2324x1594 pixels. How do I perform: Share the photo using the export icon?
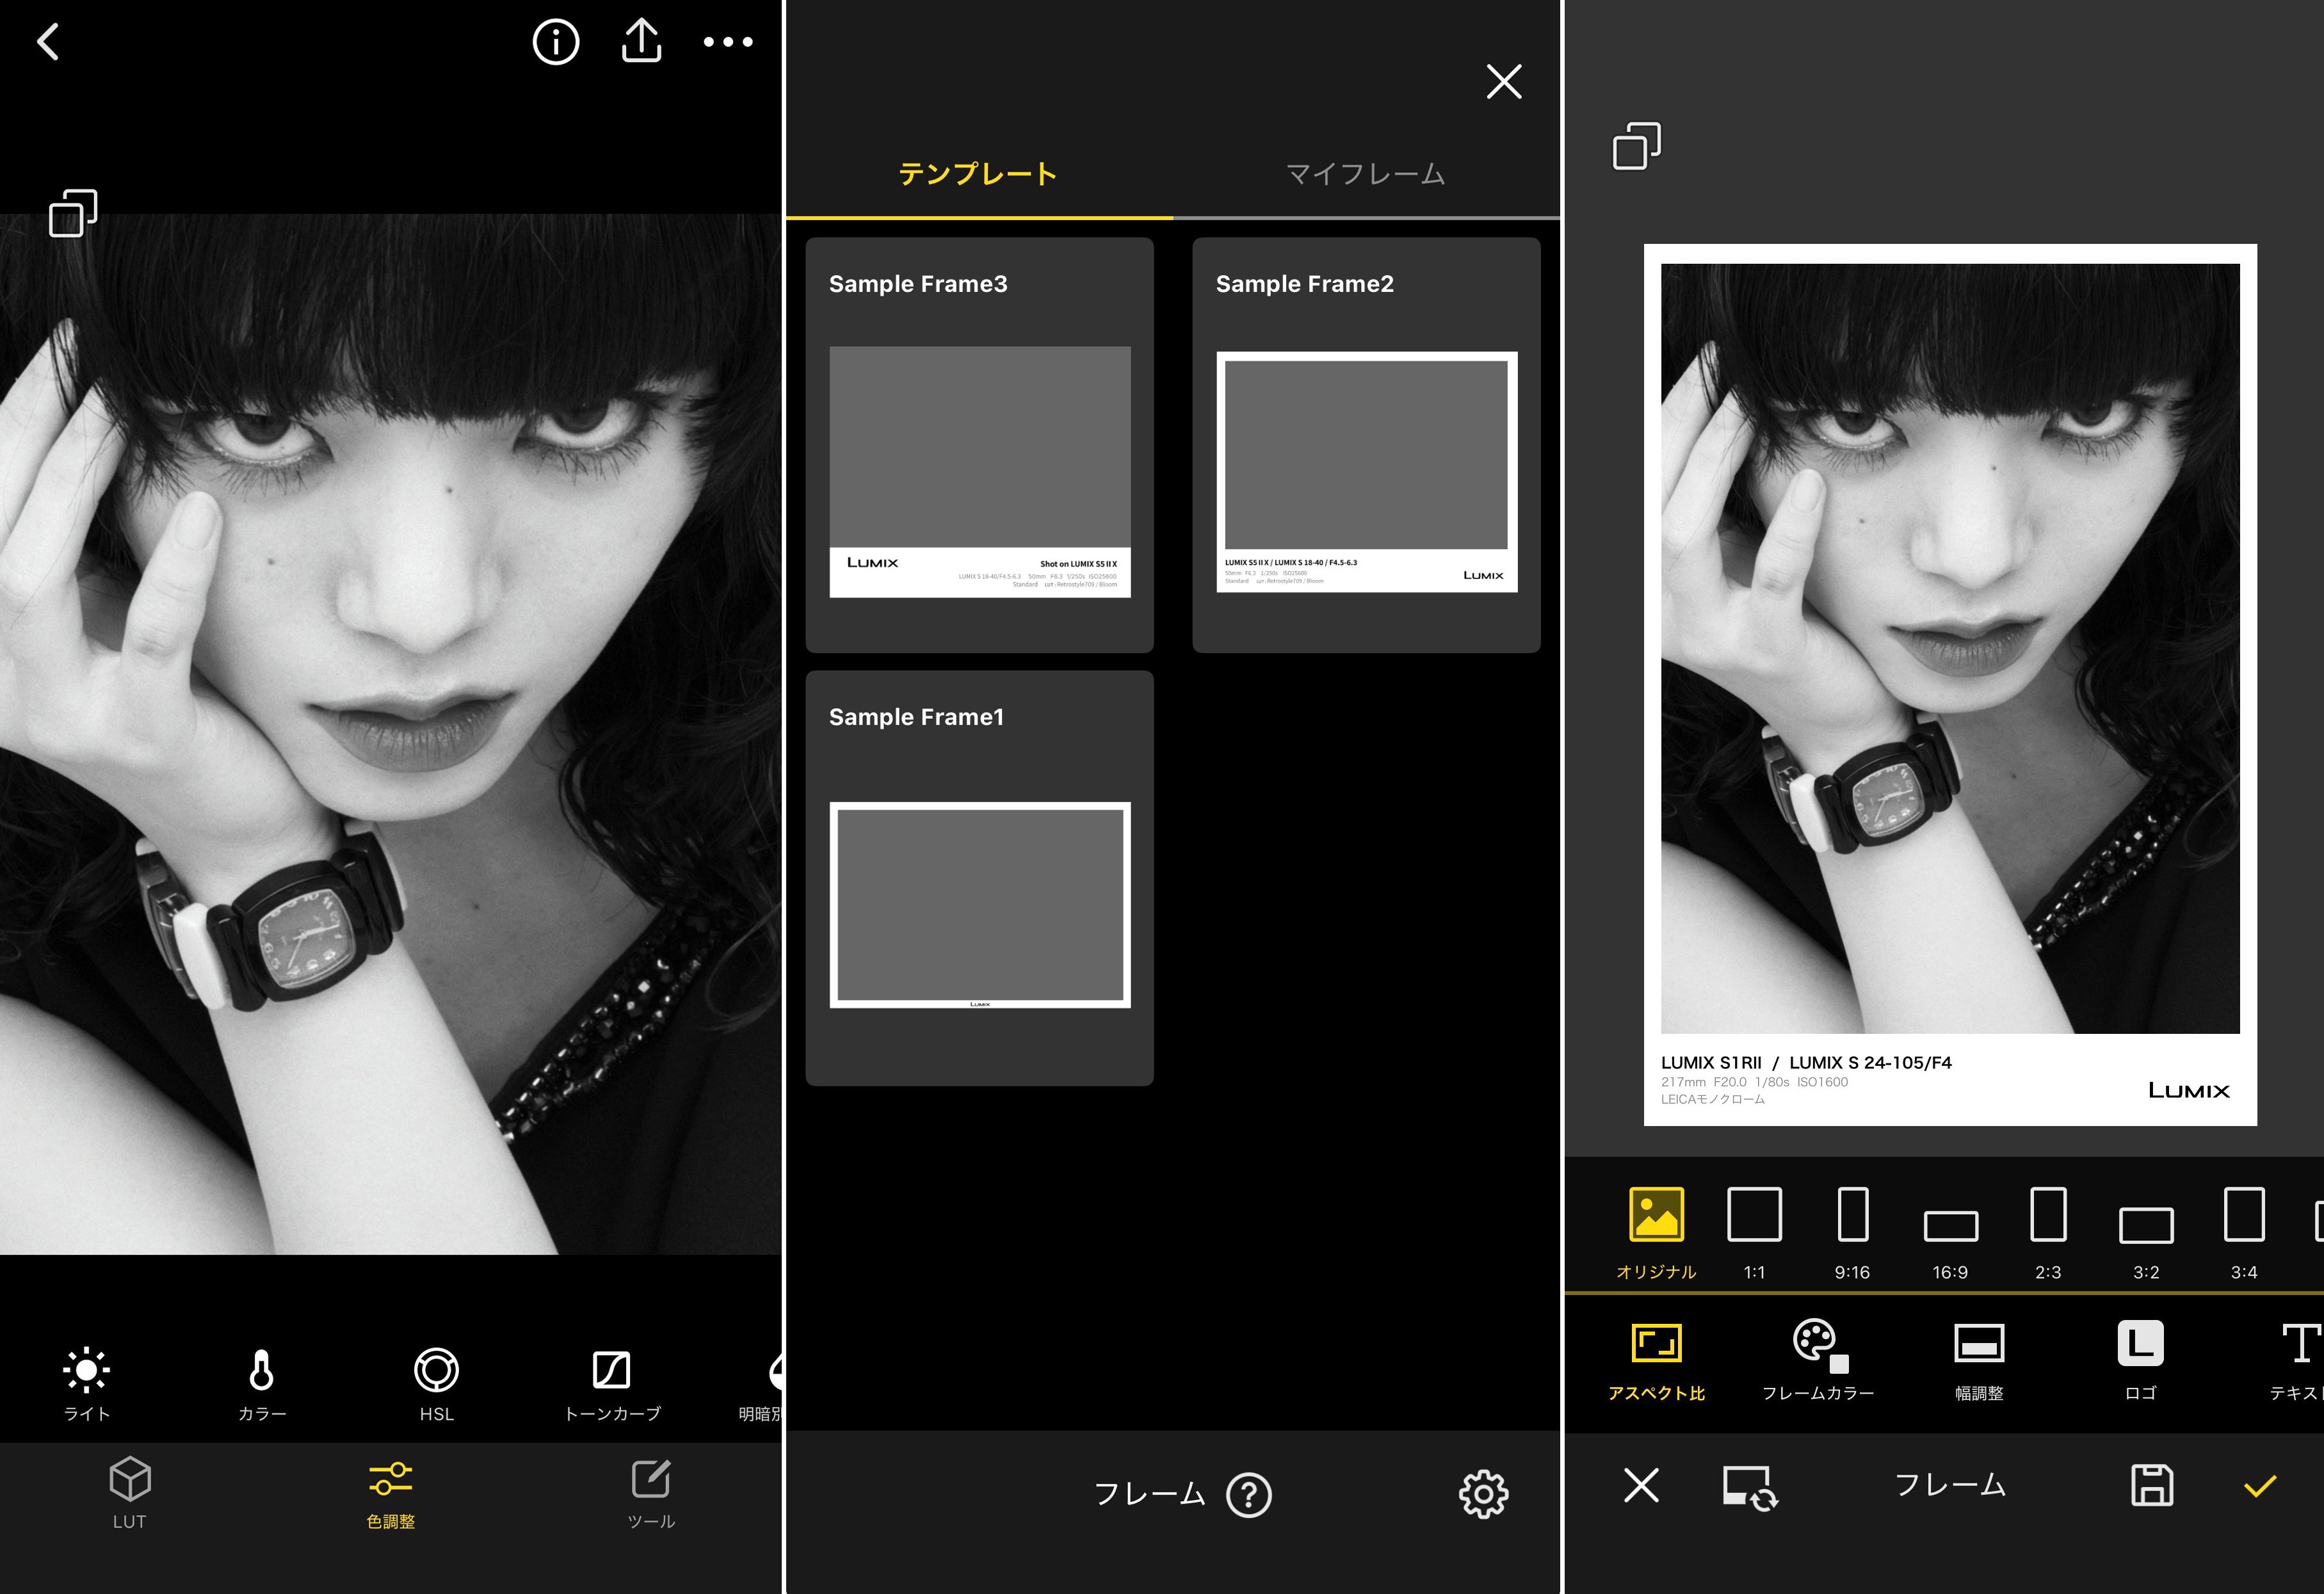(641, 41)
